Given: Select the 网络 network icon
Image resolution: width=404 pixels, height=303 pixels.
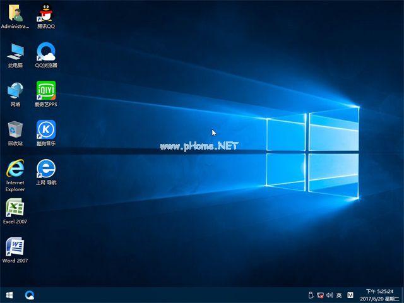Looking at the screenshot, I should pos(15,94).
